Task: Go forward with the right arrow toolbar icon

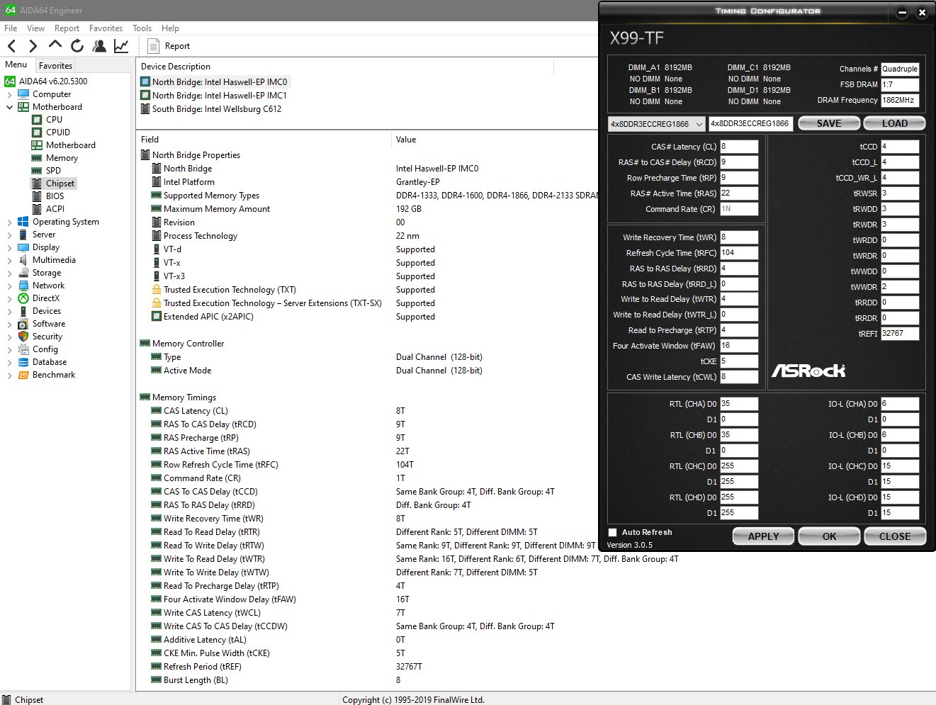Action: 33,46
